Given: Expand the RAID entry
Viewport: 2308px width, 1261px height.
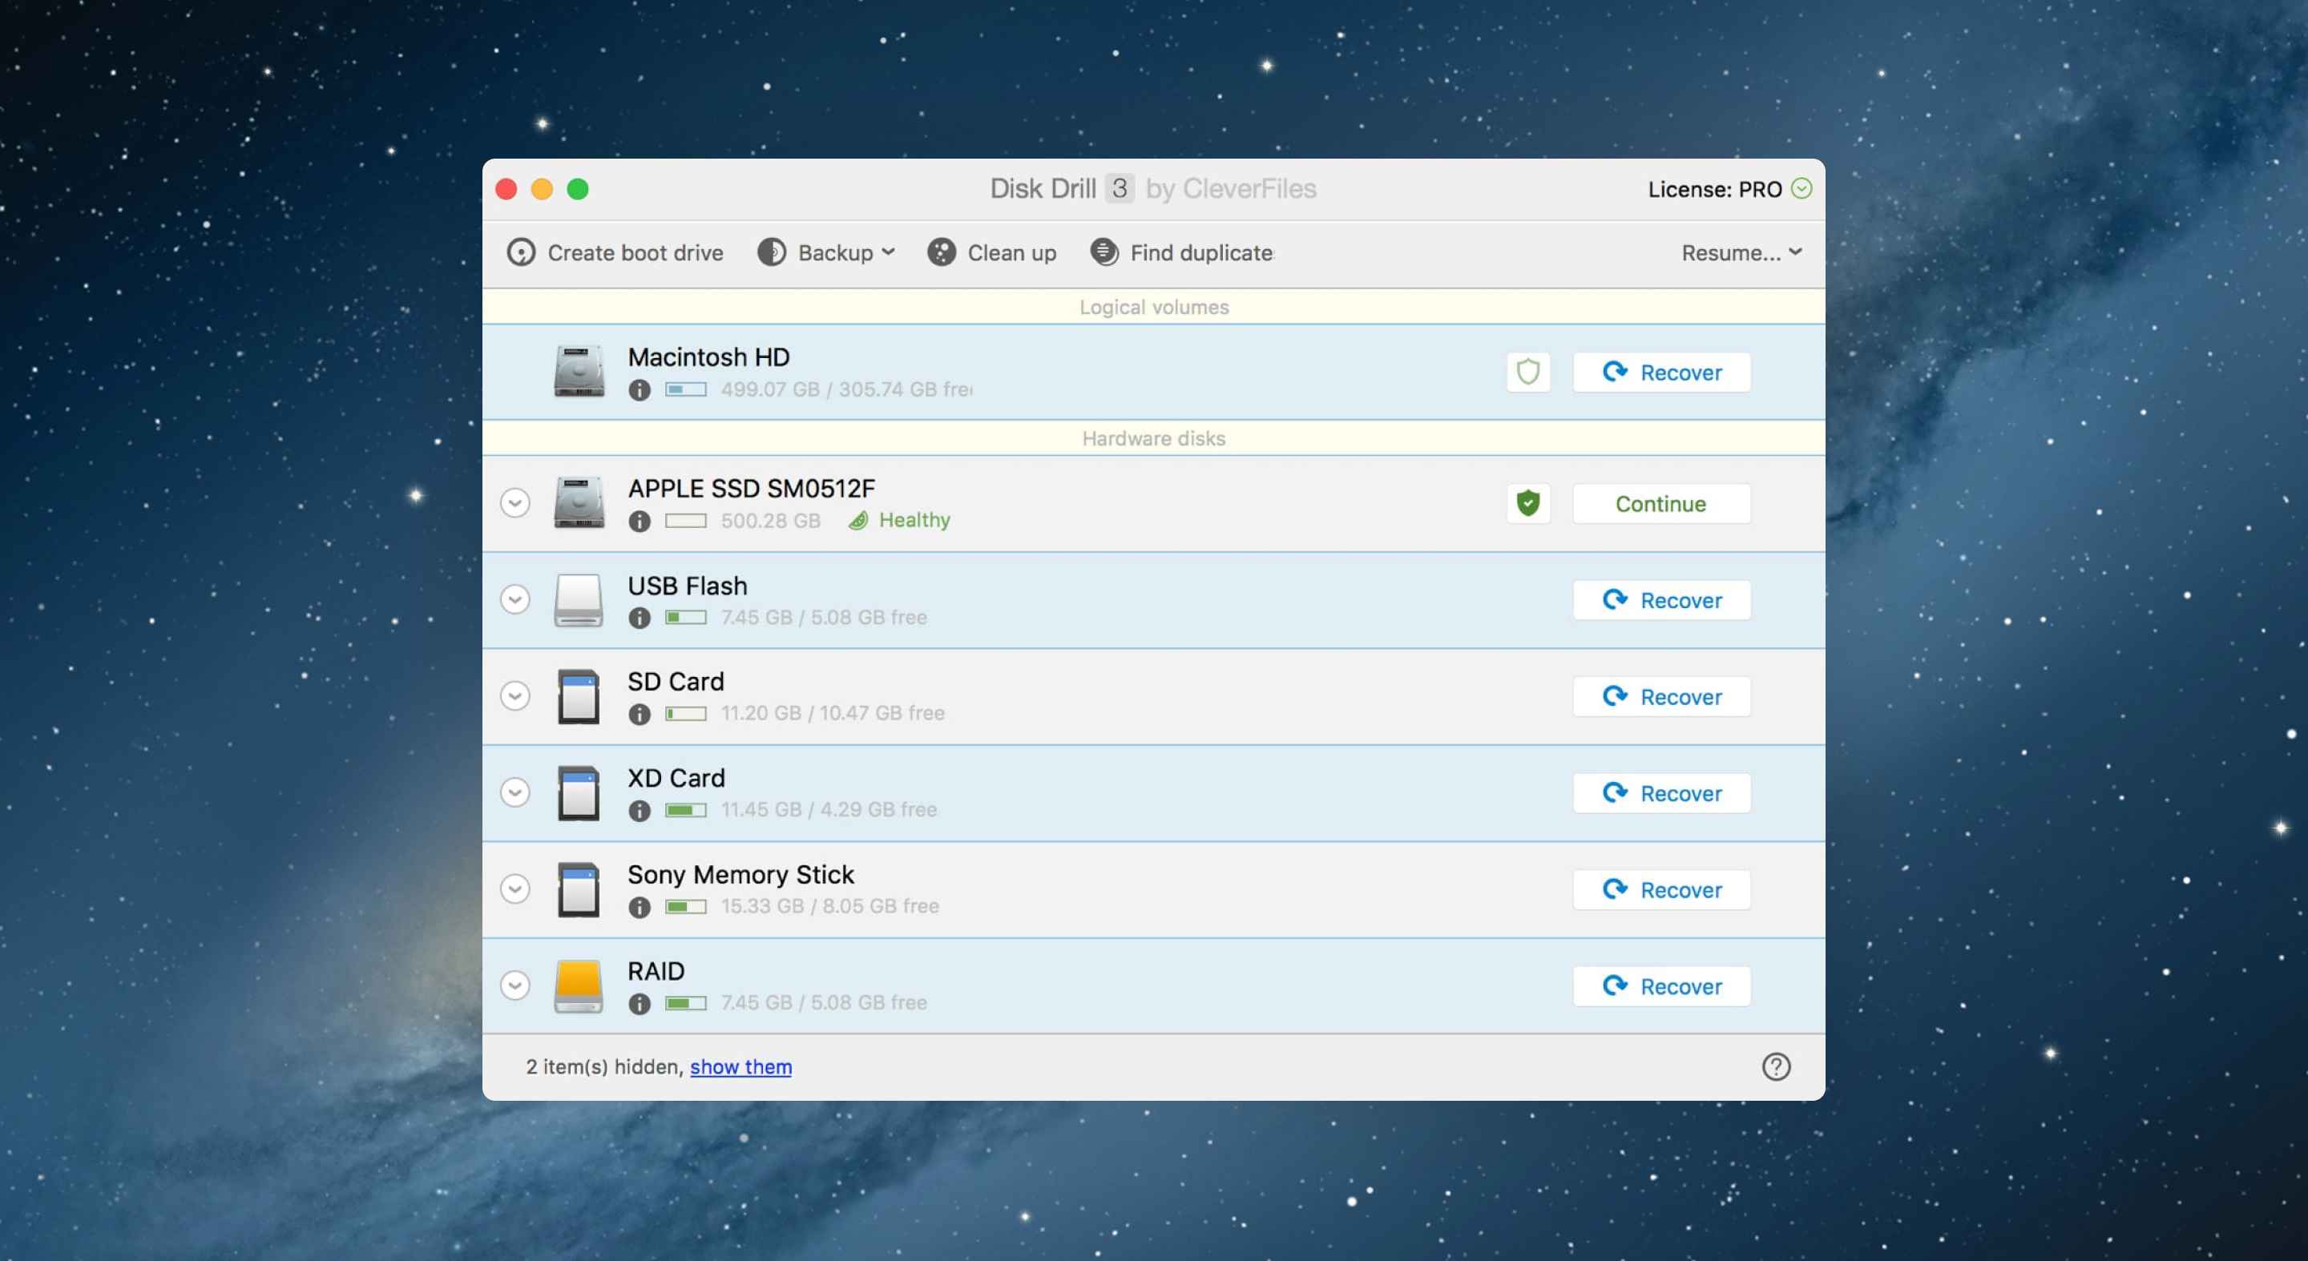Looking at the screenshot, I should click(x=514, y=986).
